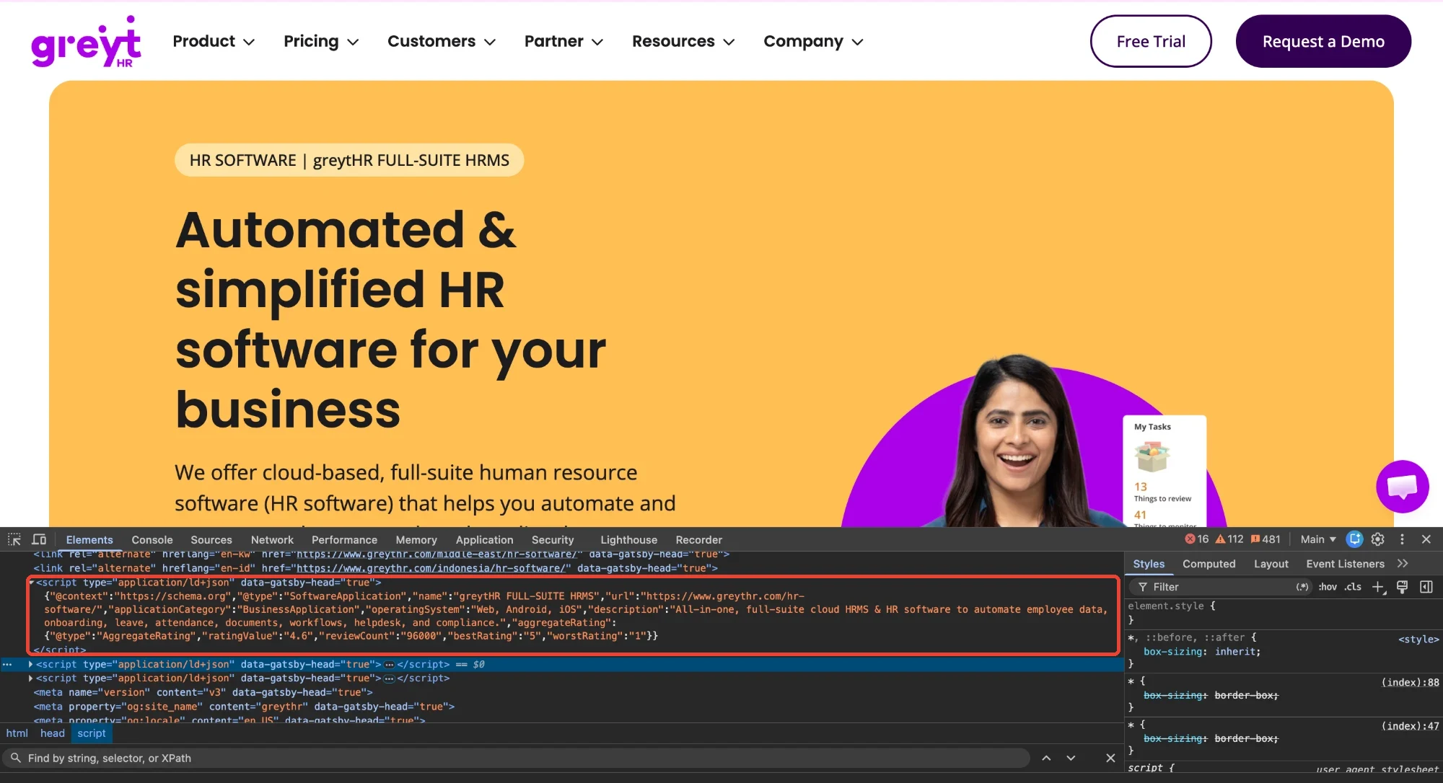Toggle the .cls element classes button

1353,587
